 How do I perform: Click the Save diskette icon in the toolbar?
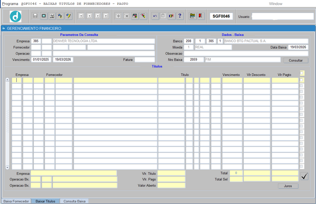pyautogui.click(x=35, y=16)
